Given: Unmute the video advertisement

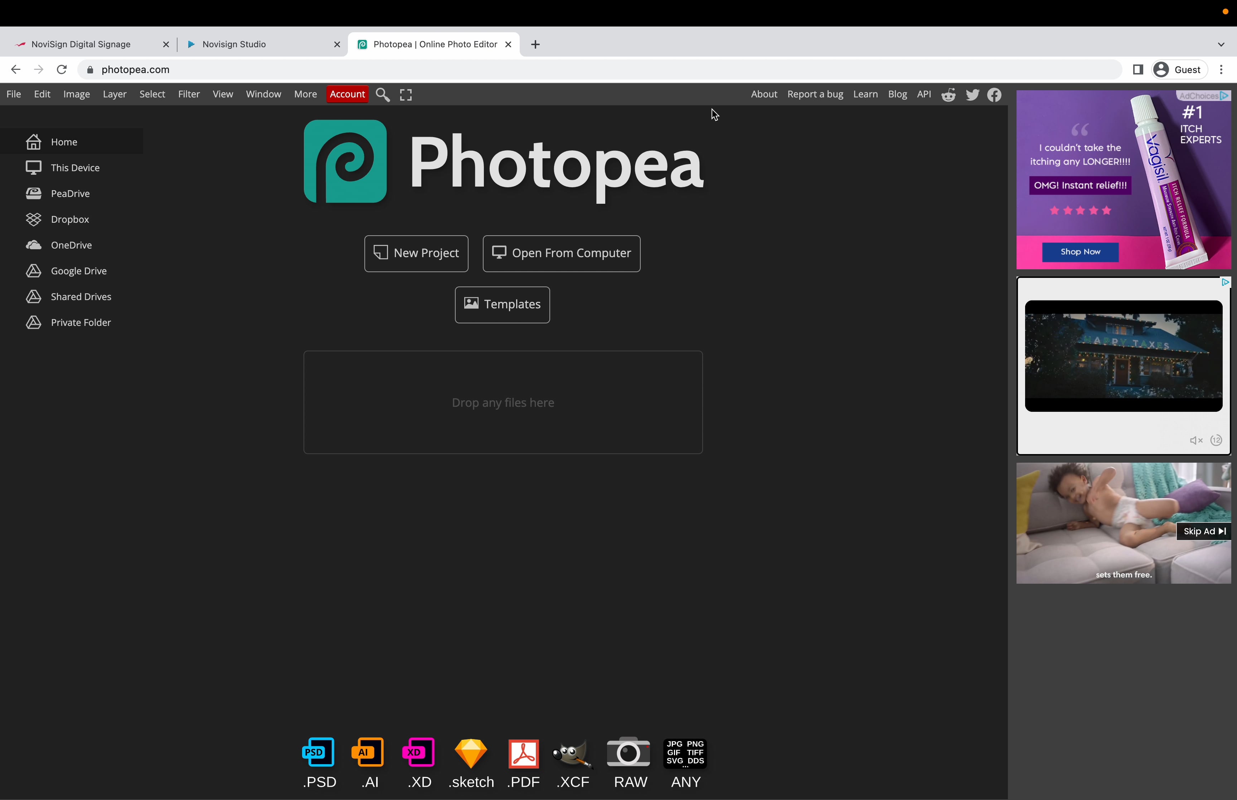Looking at the screenshot, I should point(1195,440).
